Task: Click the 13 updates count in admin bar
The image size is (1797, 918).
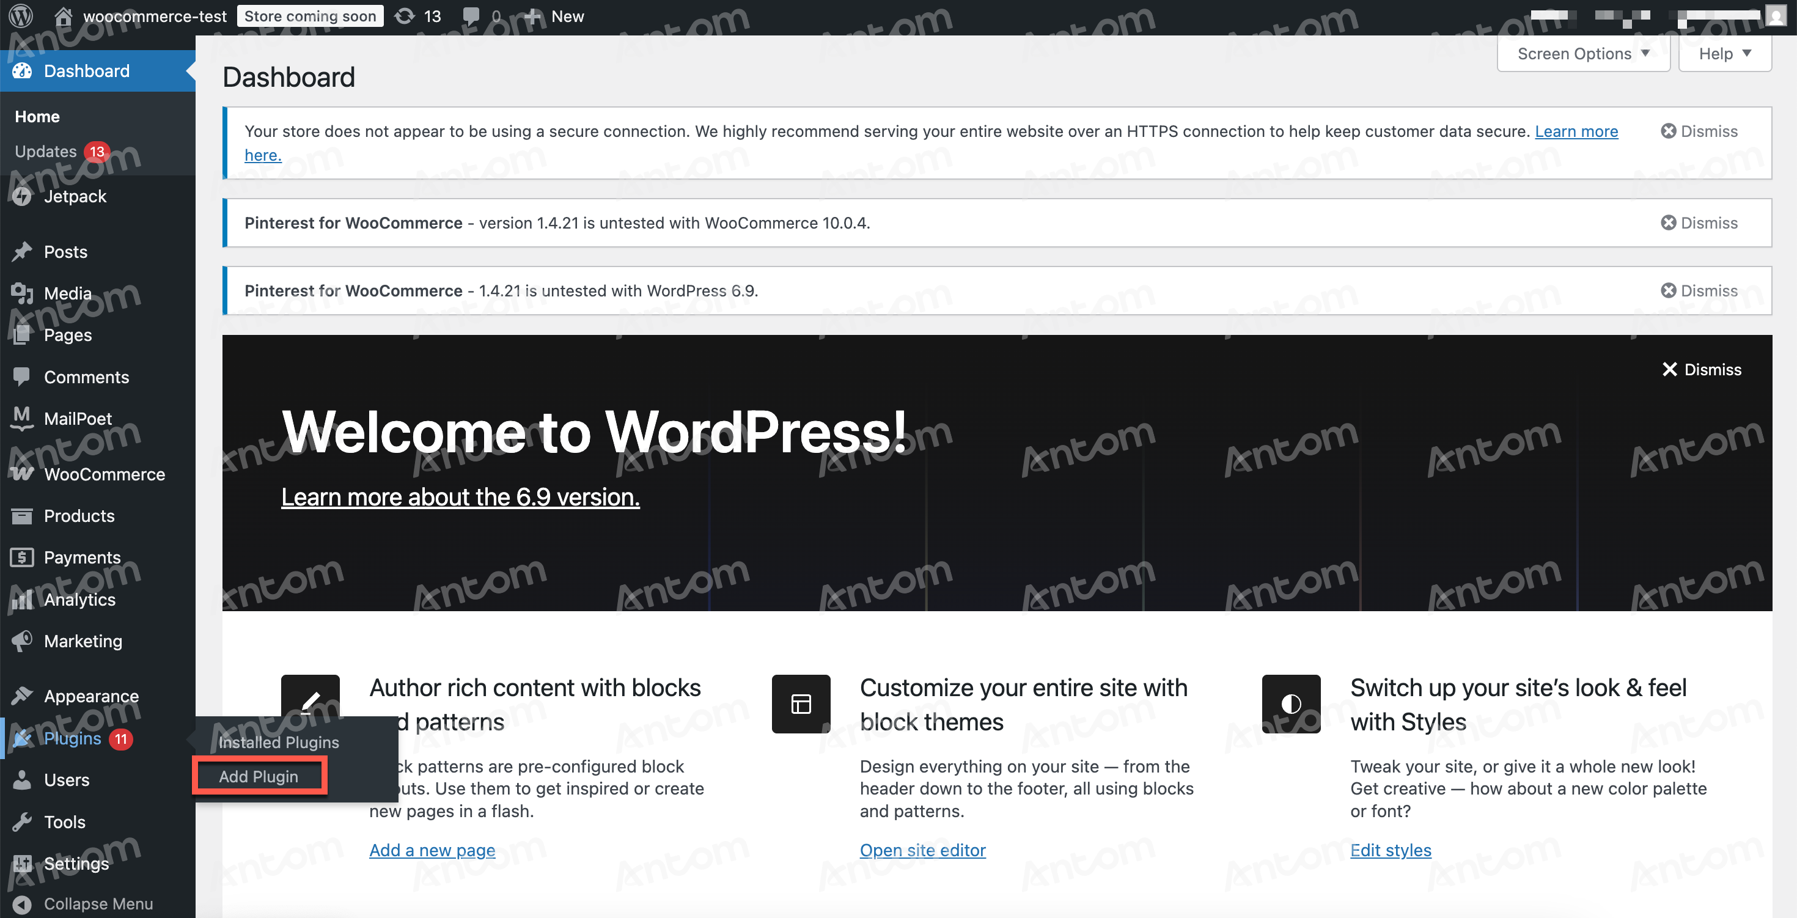Action: (x=433, y=16)
